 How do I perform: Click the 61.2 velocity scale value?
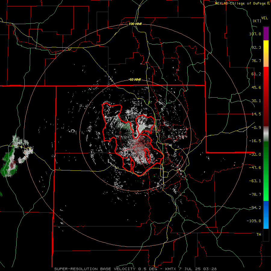click(x=256, y=74)
